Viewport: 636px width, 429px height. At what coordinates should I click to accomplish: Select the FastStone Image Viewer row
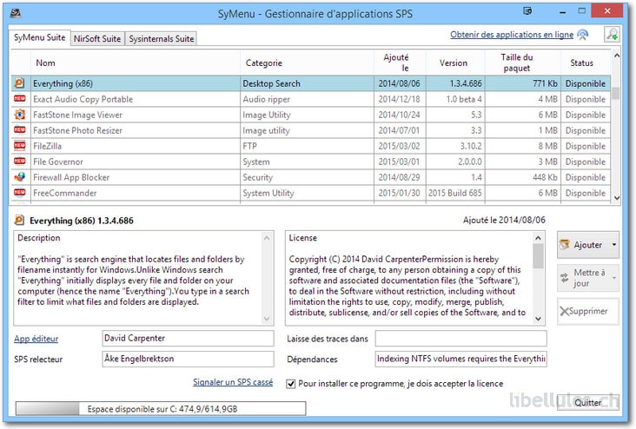[311, 115]
